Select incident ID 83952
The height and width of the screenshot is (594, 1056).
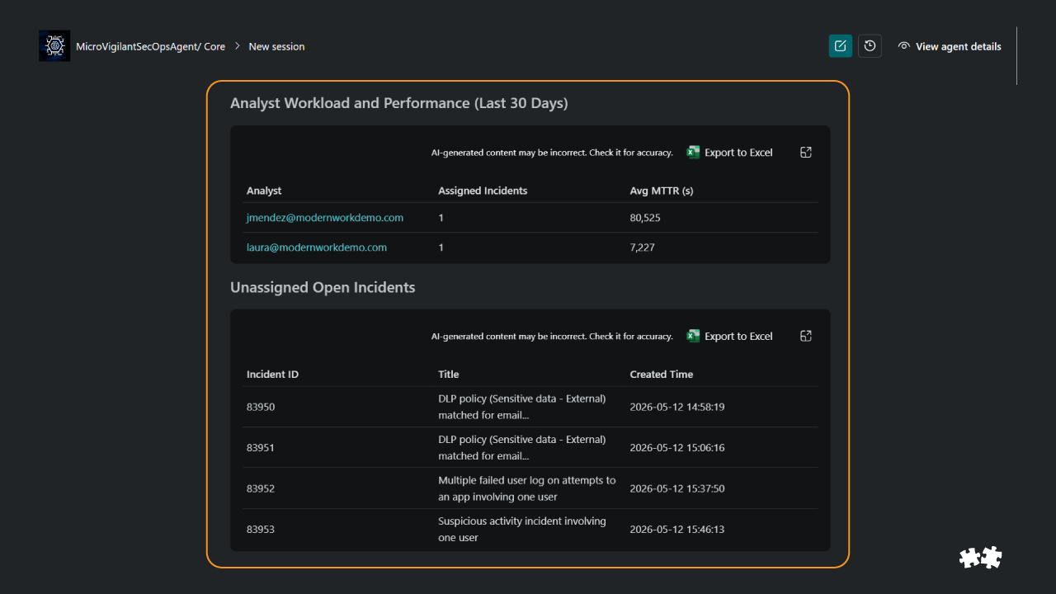pyautogui.click(x=261, y=488)
